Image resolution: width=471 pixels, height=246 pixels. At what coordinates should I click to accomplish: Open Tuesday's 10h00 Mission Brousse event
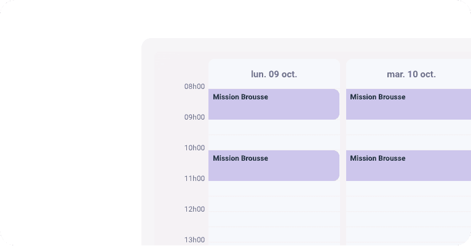[408, 166]
